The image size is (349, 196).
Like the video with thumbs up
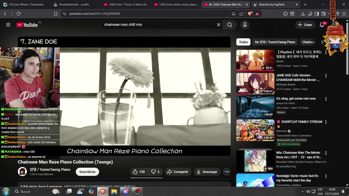pos(139,172)
